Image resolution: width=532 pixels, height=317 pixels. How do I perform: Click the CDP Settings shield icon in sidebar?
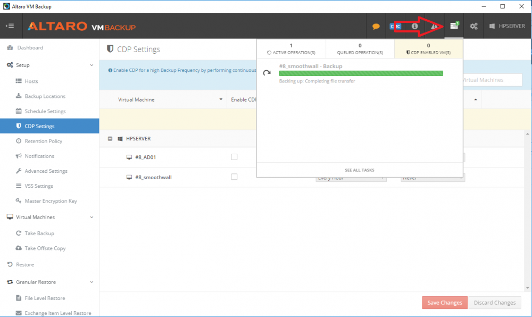pyautogui.click(x=19, y=126)
